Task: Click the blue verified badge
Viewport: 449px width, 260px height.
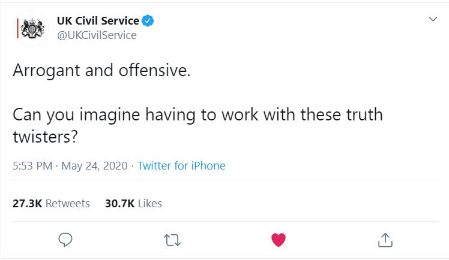Action: pos(148,21)
